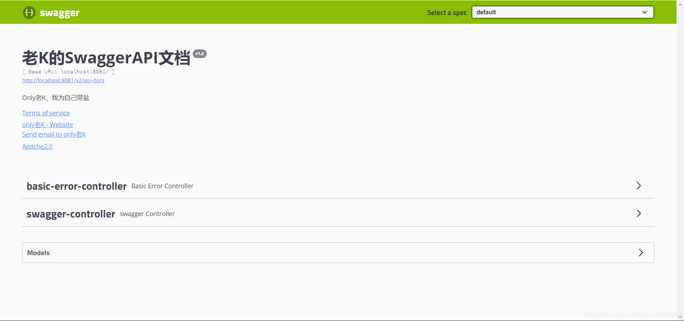Click Send email to only老K link
The image size is (684, 321).
(x=54, y=135)
